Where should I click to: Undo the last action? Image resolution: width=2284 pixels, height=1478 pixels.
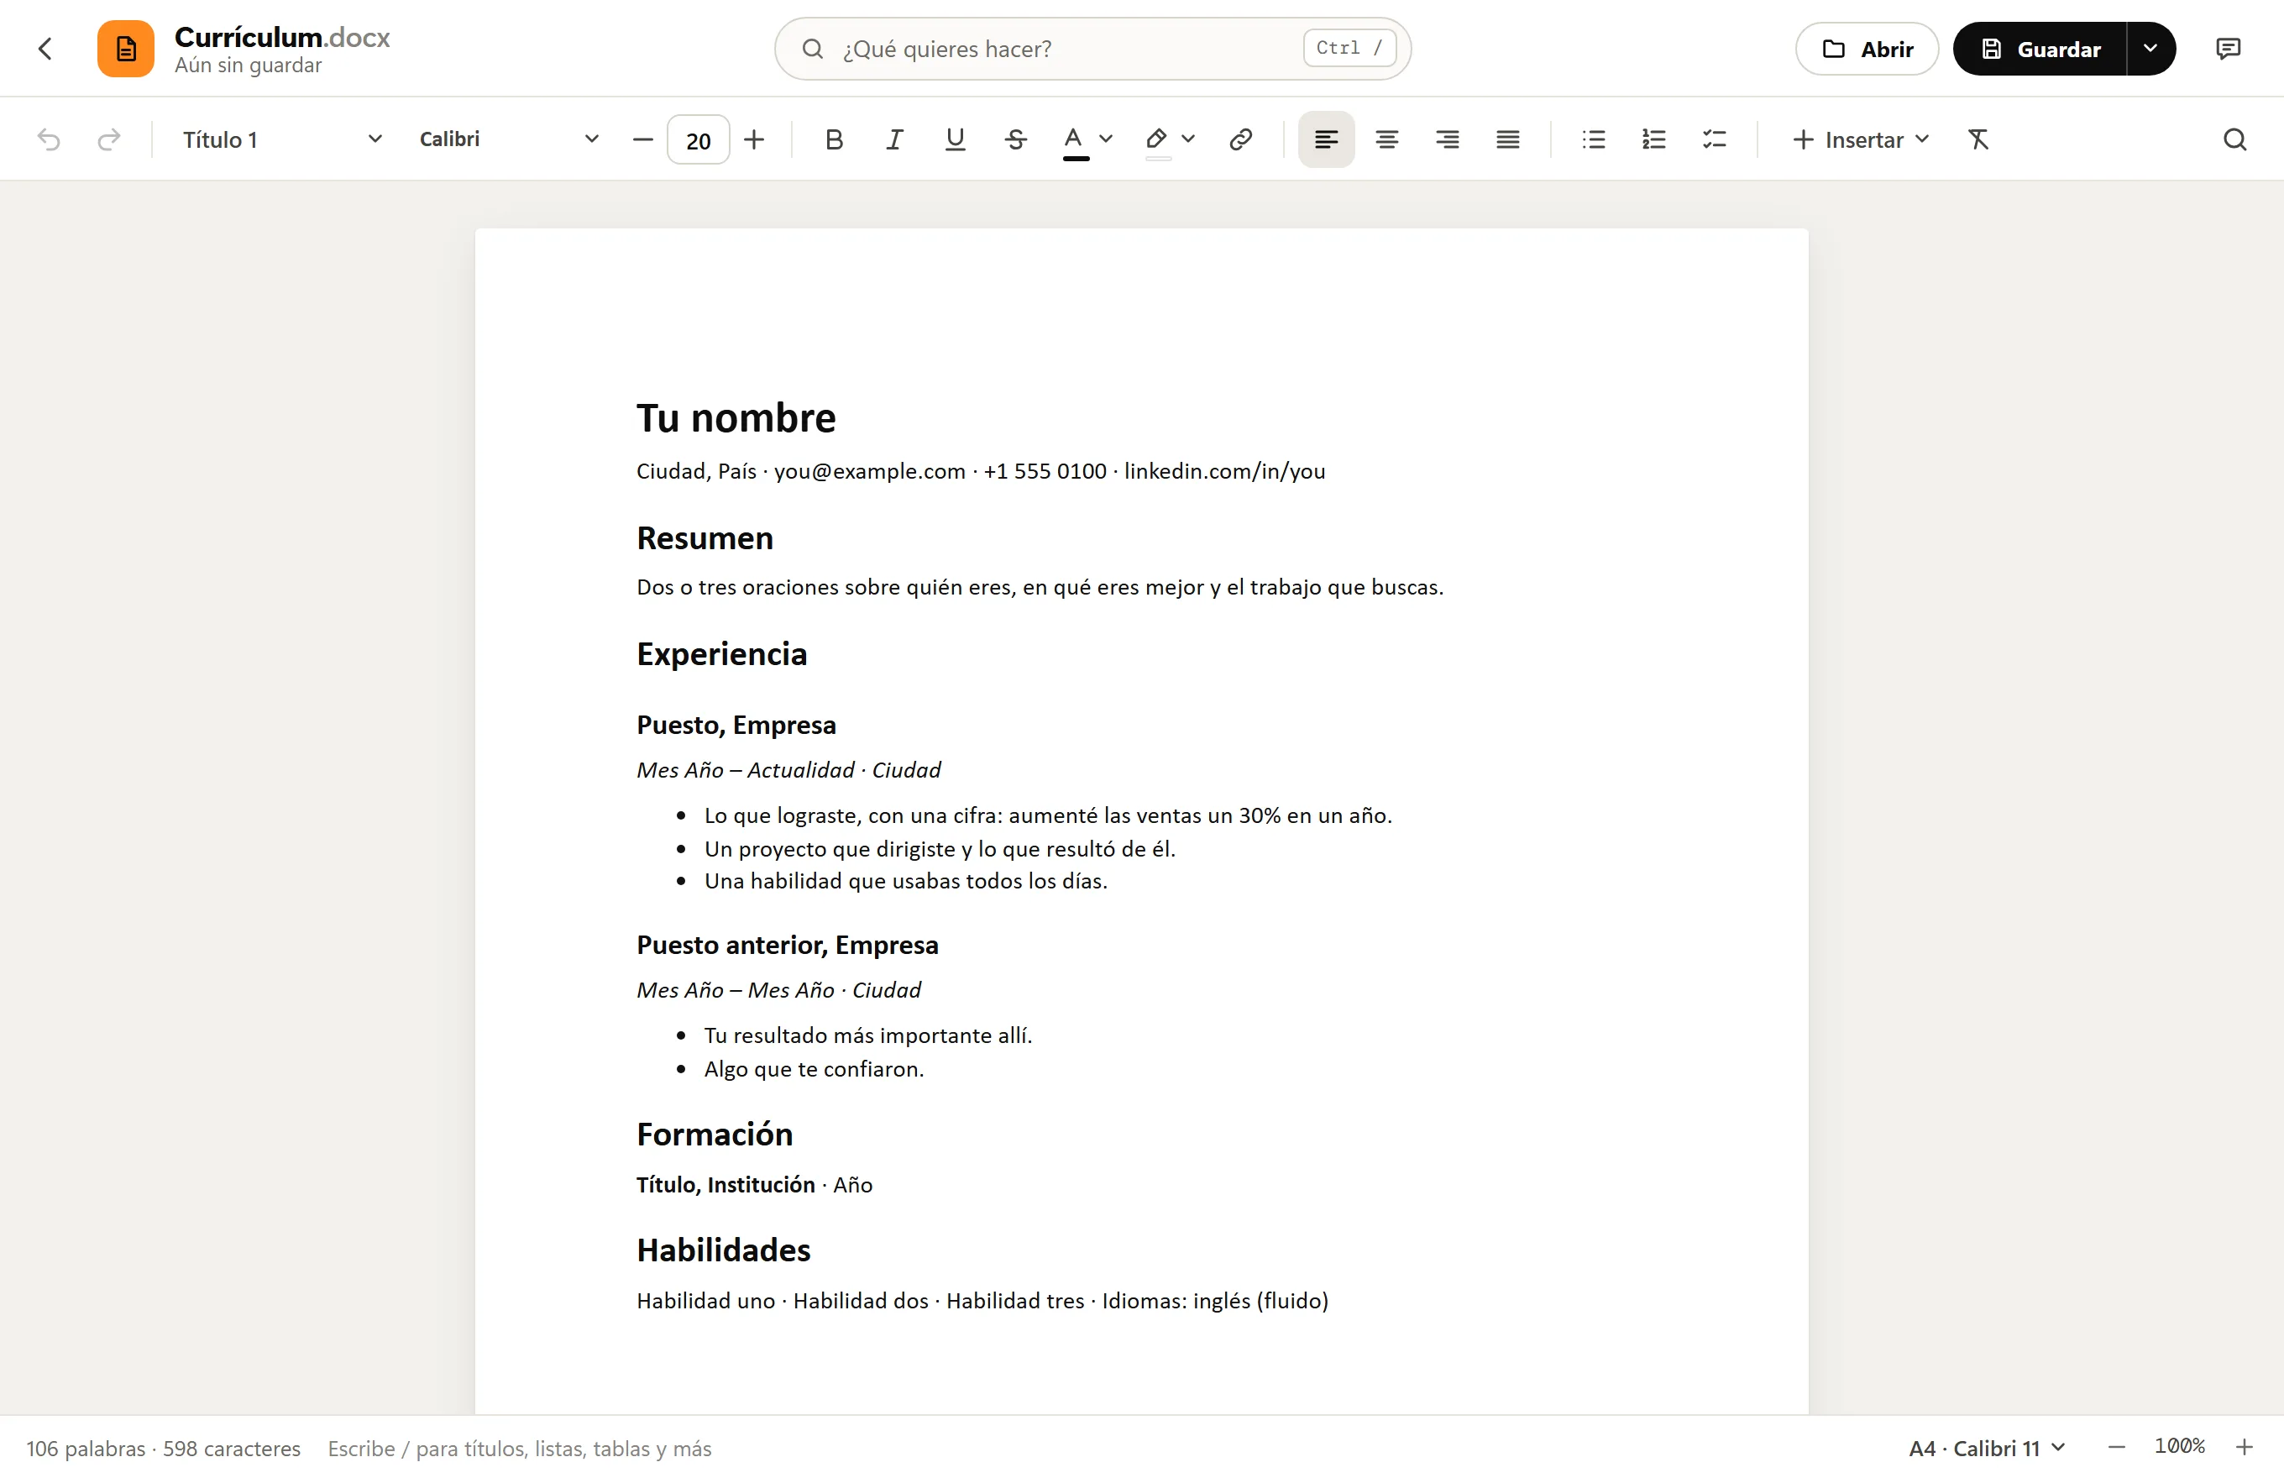coord(49,140)
